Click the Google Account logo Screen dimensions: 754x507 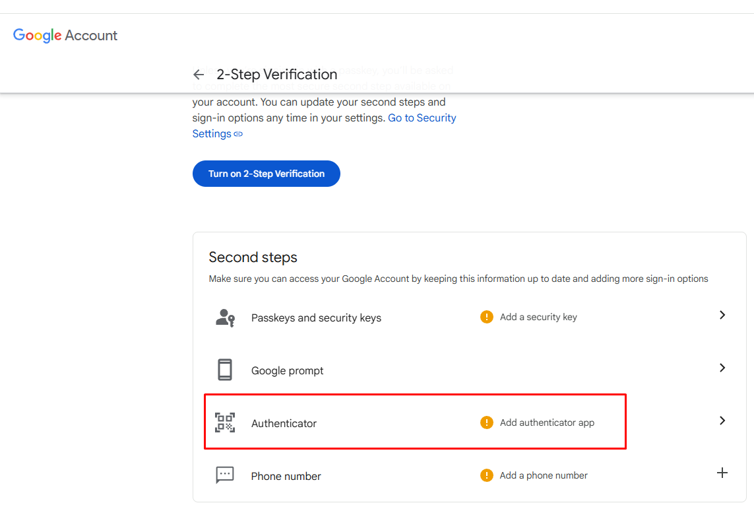(65, 36)
